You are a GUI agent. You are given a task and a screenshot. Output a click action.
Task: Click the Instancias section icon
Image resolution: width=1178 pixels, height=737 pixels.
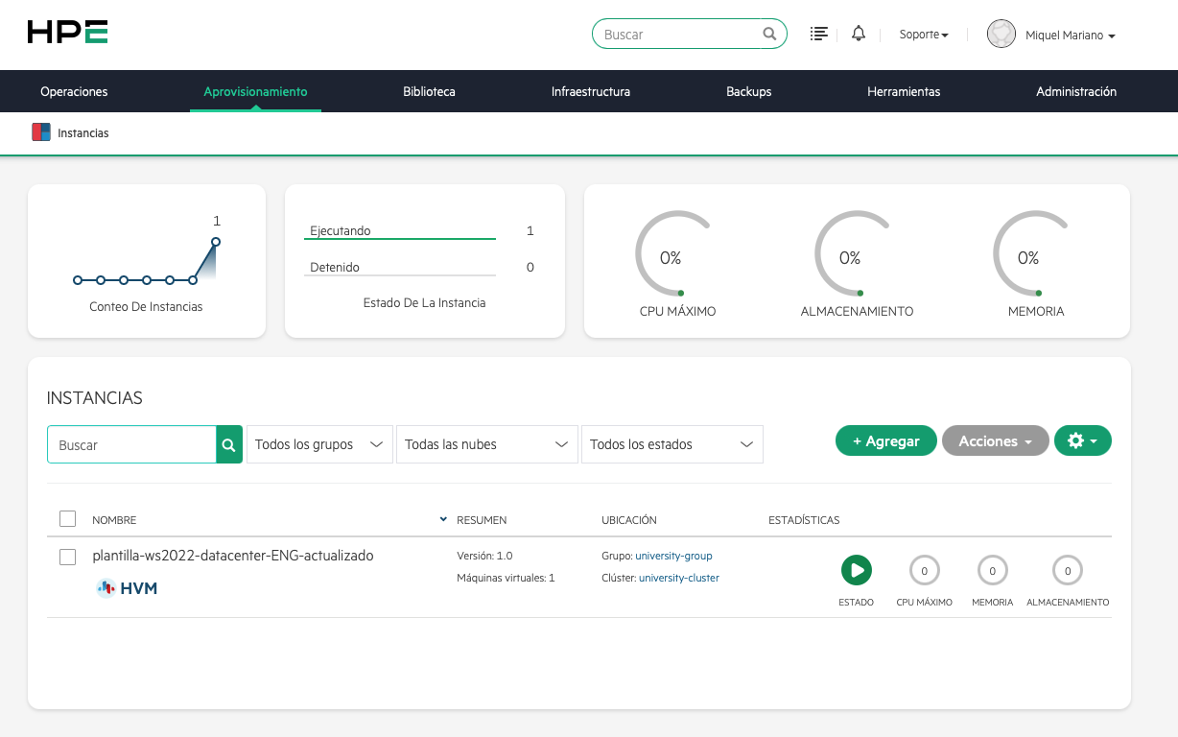point(41,132)
